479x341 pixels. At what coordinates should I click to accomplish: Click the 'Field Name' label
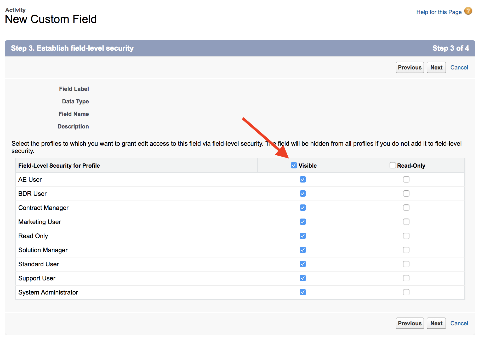coord(74,114)
